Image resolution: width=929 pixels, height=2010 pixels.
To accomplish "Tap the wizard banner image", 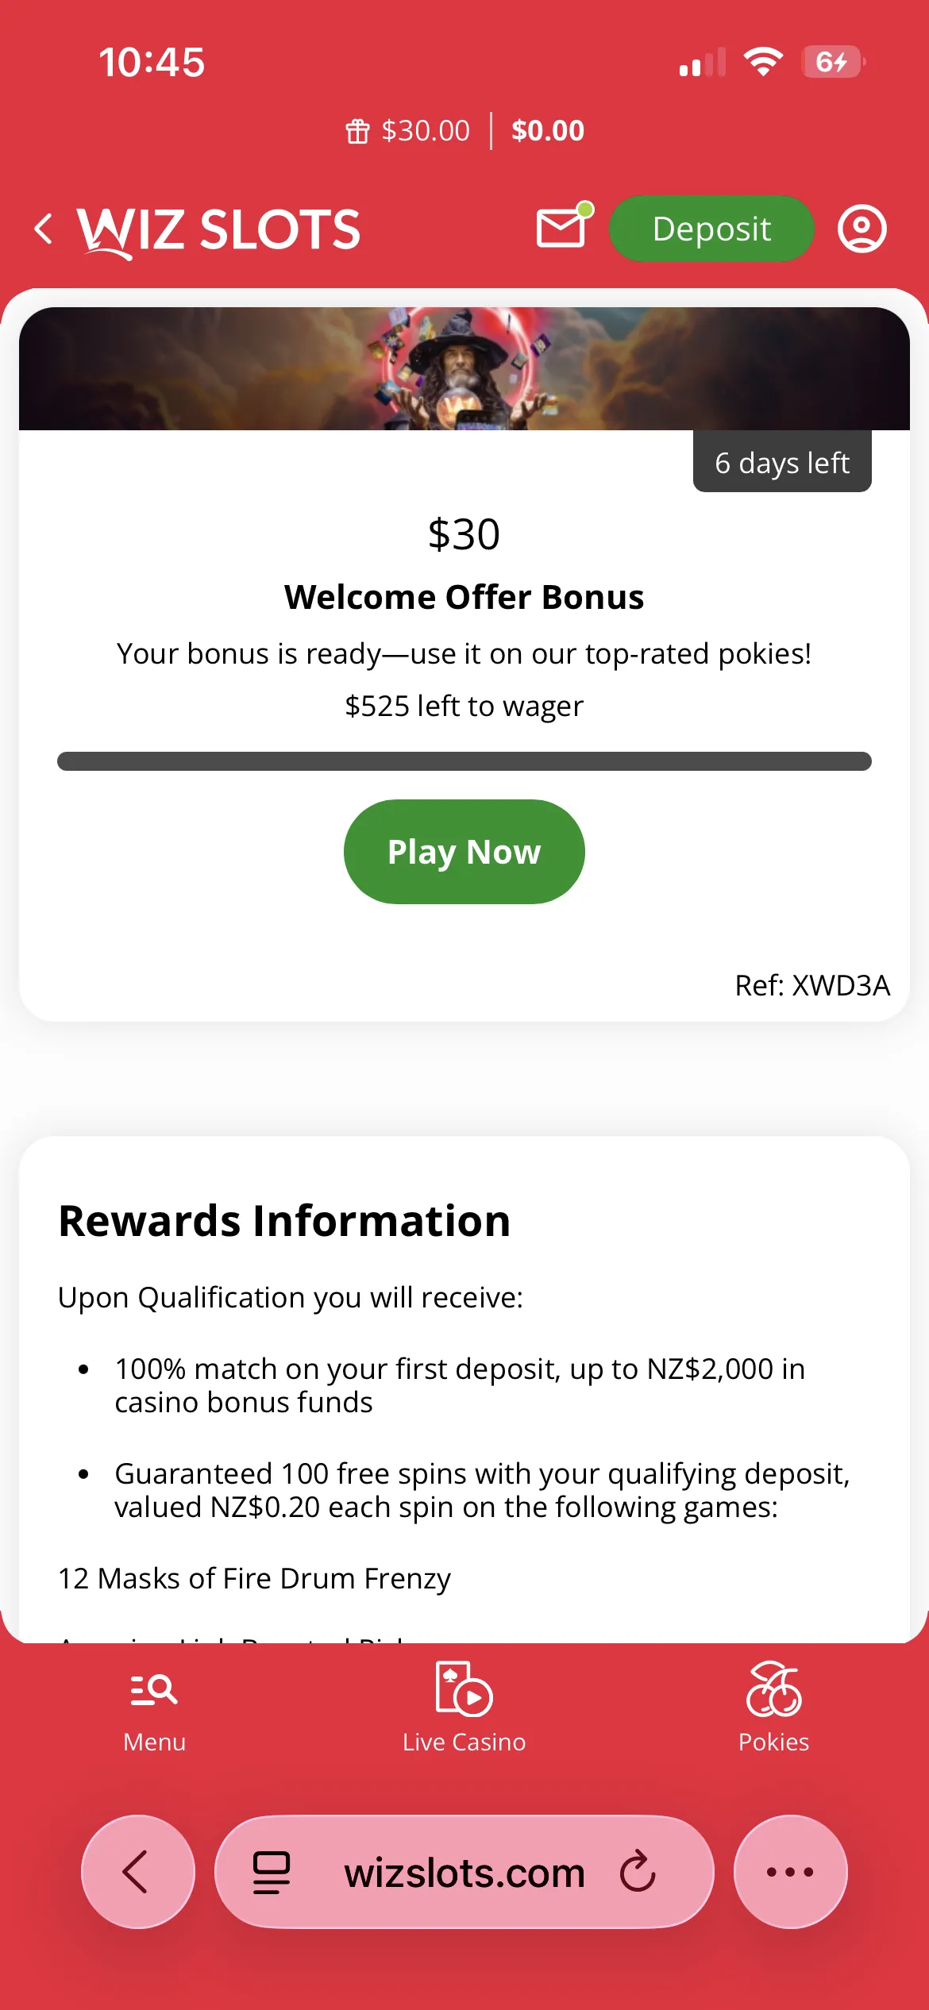I will [464, 369].
